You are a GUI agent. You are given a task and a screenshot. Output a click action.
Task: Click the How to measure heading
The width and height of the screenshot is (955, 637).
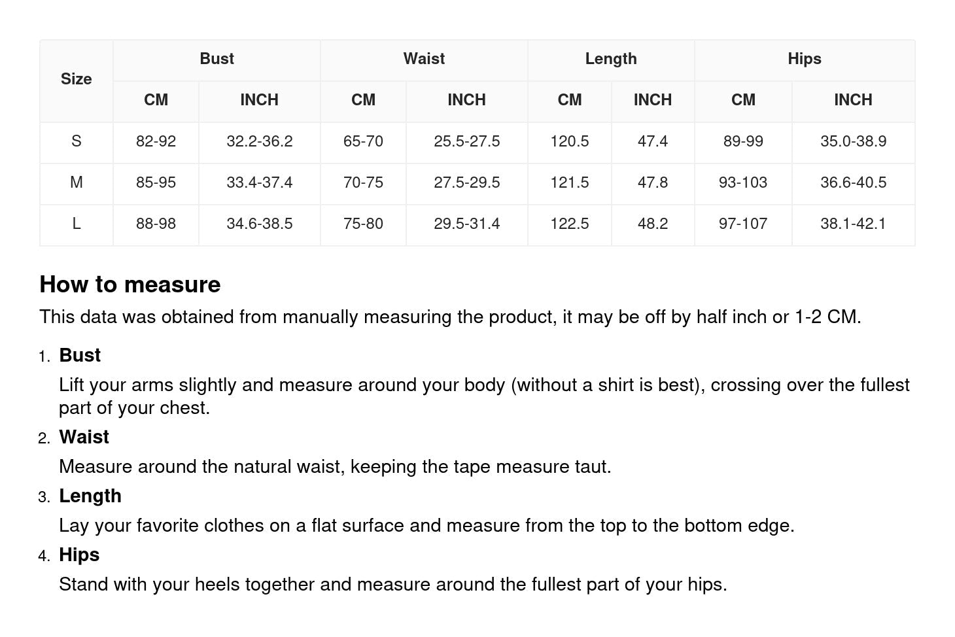(130, 284)
